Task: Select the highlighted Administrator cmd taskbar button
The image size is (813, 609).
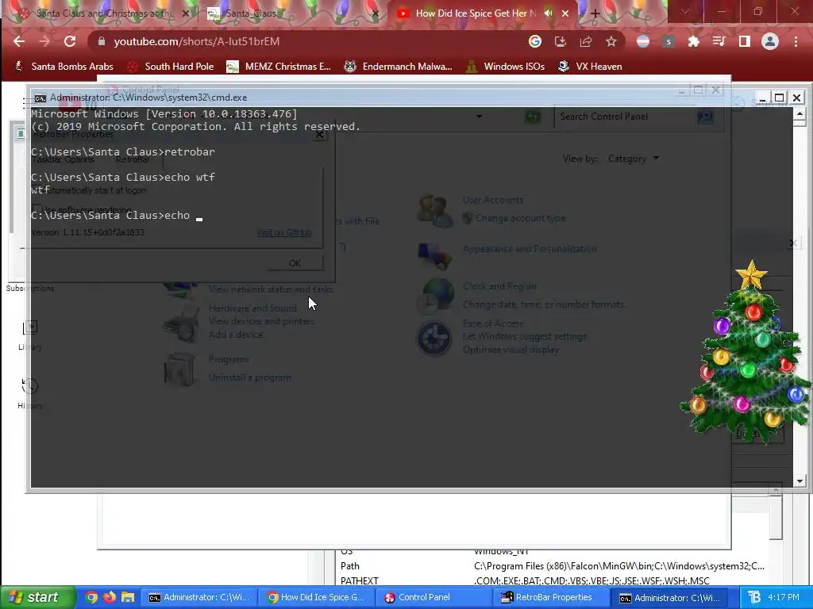Action: tap(669, 598)
